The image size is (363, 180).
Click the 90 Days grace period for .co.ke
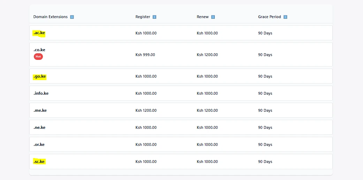click(265, 55)
